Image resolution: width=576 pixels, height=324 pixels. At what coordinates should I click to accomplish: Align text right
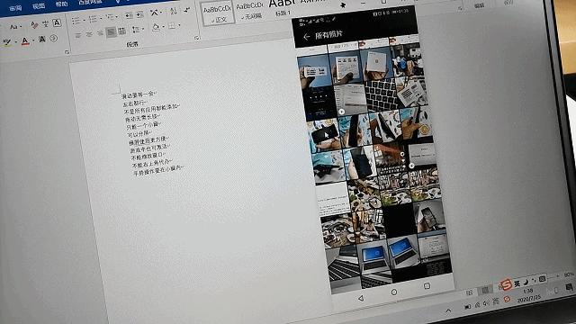coord(100,33)
